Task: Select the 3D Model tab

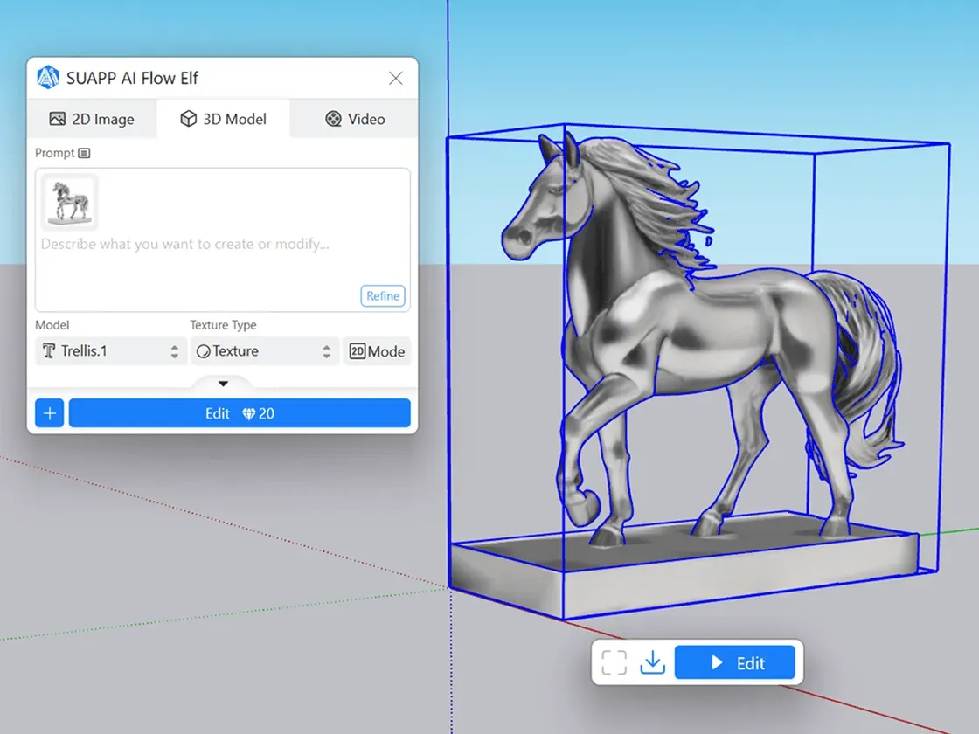Action: 223,119
